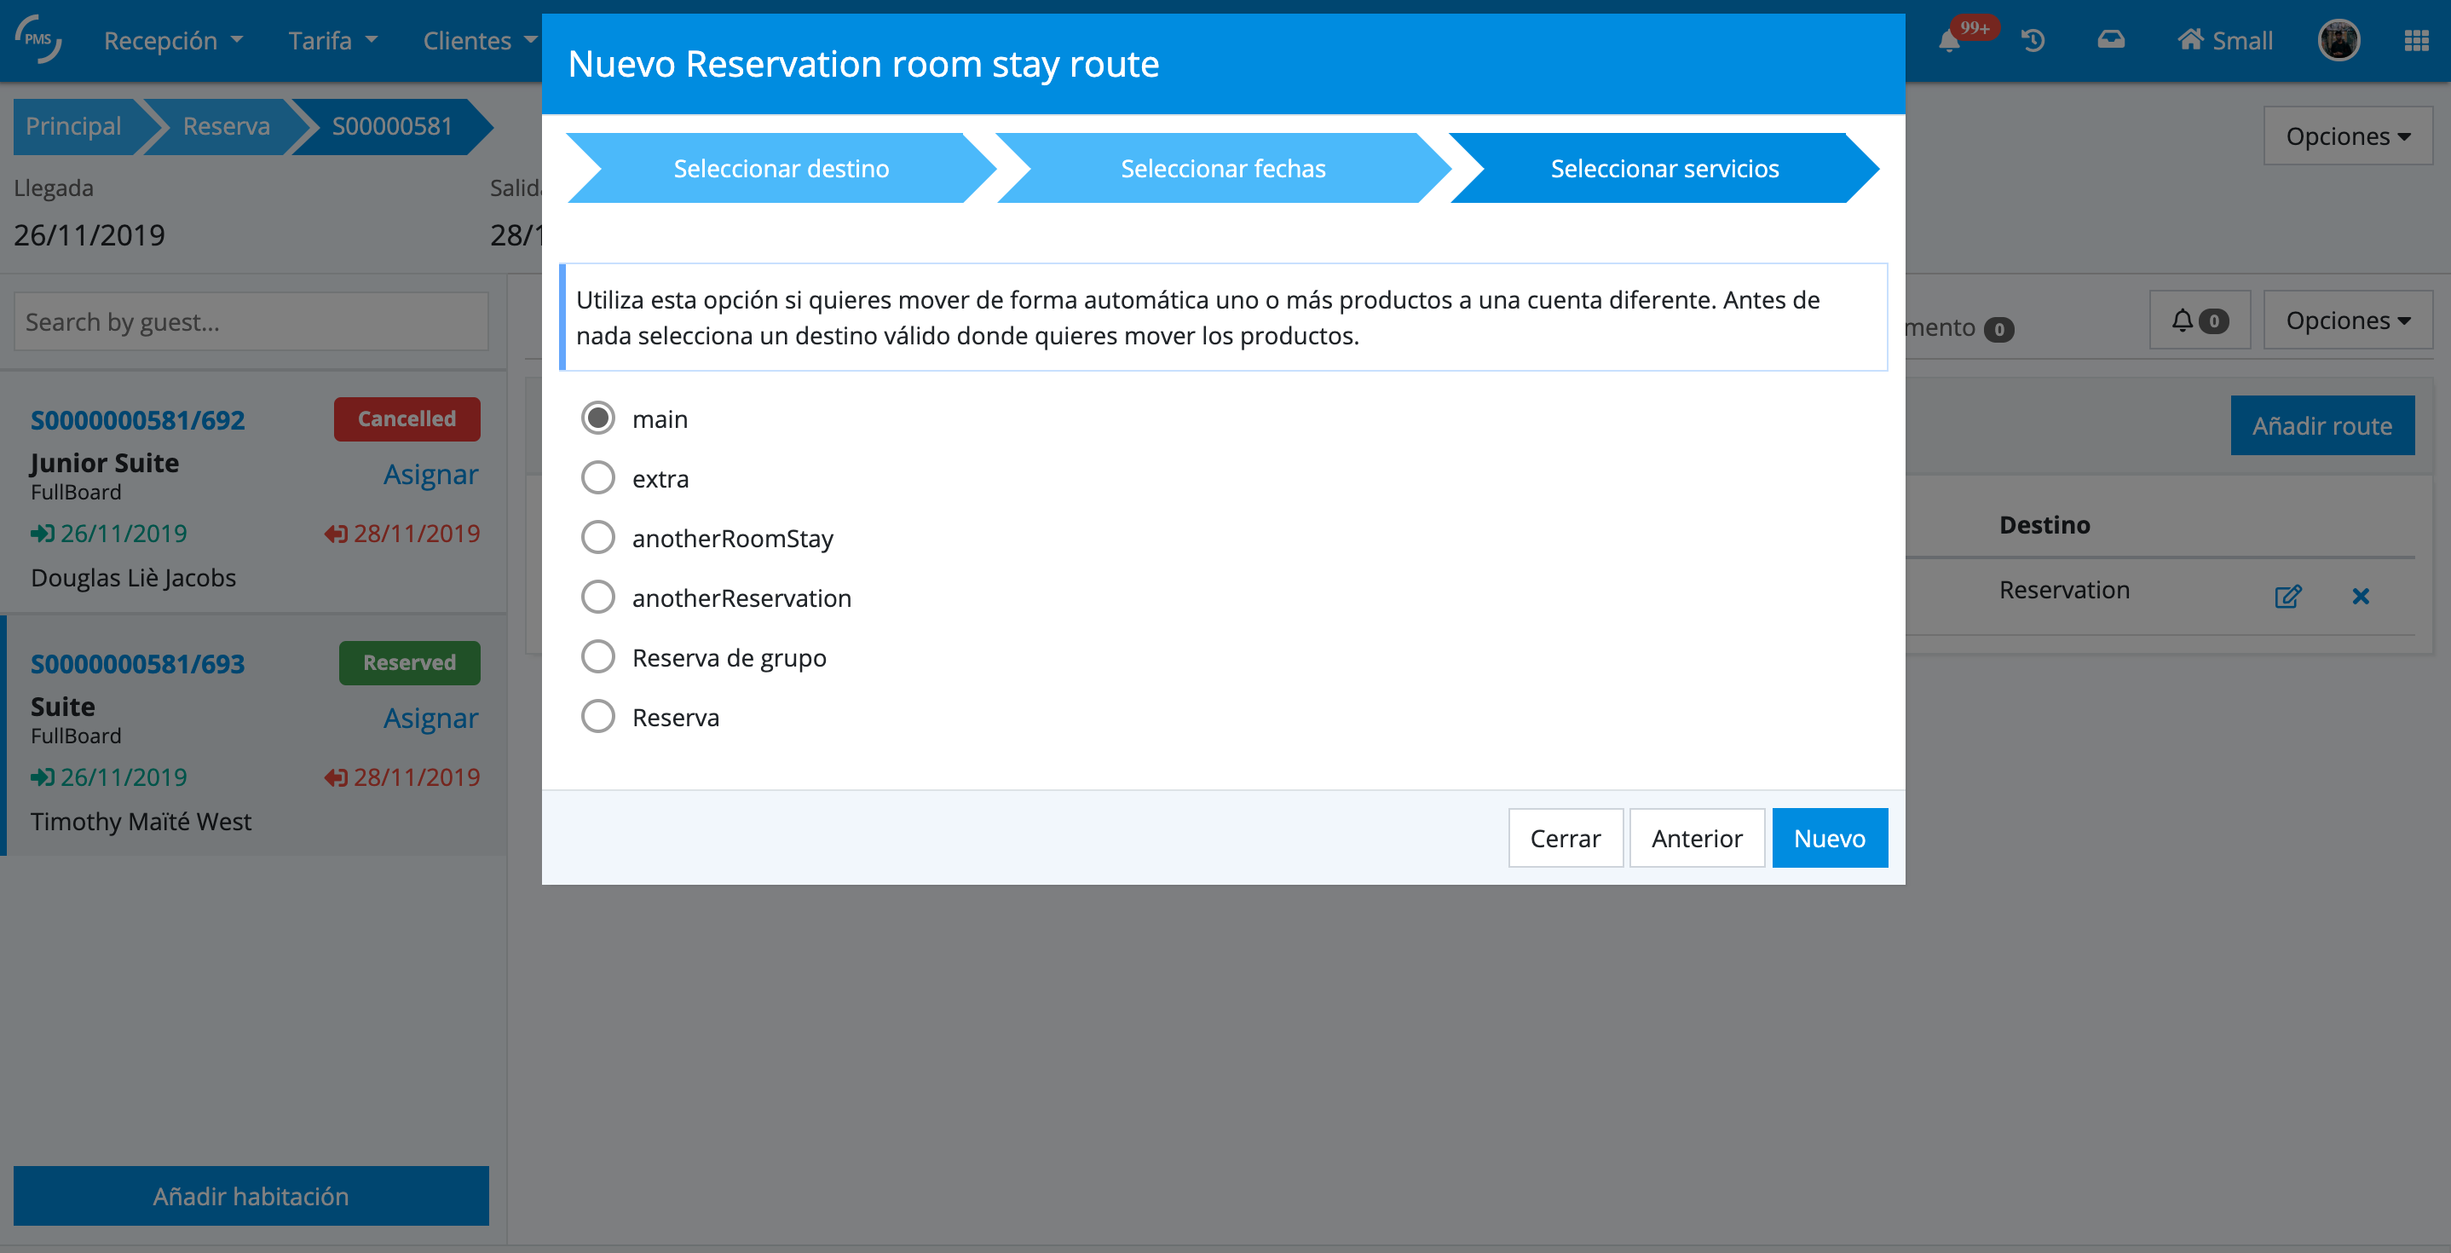Open the apps grid icon
The image size is (2451, 1253).
click(x=2417, y=40)
